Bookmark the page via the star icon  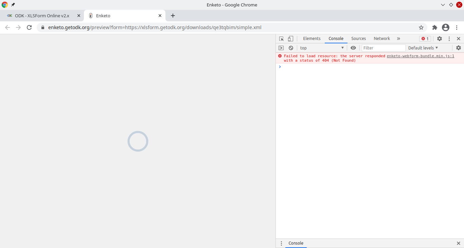click(x=421, y=27)
